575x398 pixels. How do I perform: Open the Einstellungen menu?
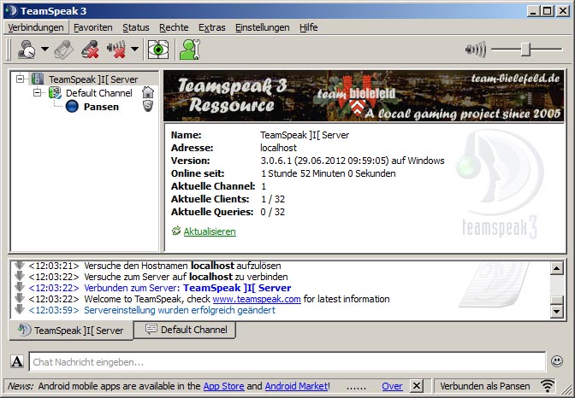point(263,27)
